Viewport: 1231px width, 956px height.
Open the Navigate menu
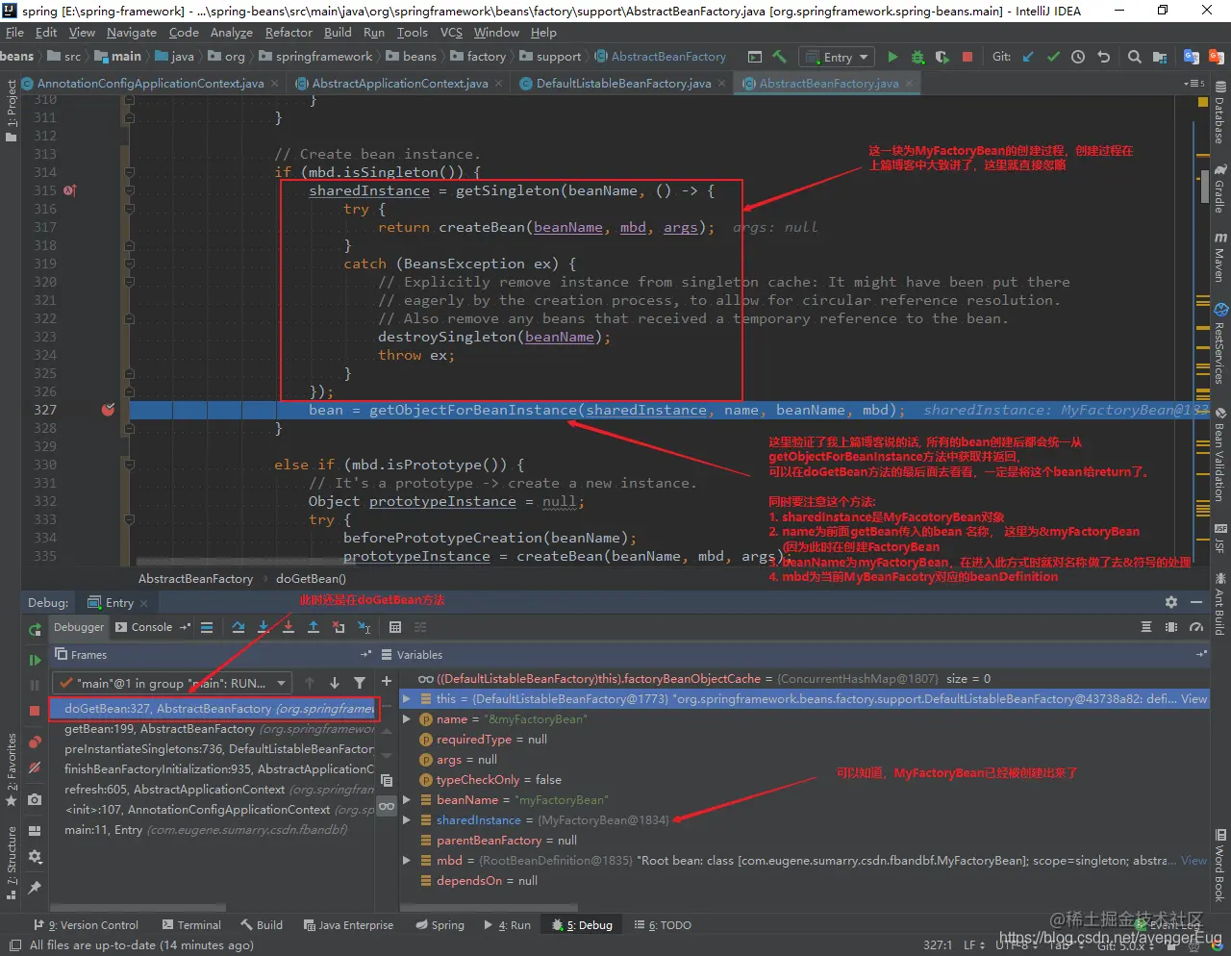(x=132, y=32)
